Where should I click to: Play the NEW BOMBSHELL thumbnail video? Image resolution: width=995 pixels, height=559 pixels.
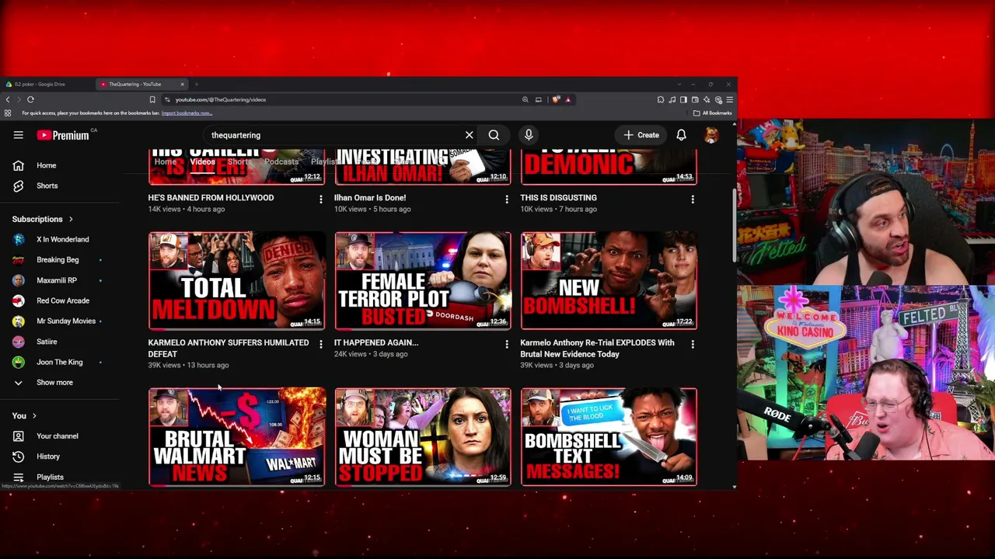point(609,281)
